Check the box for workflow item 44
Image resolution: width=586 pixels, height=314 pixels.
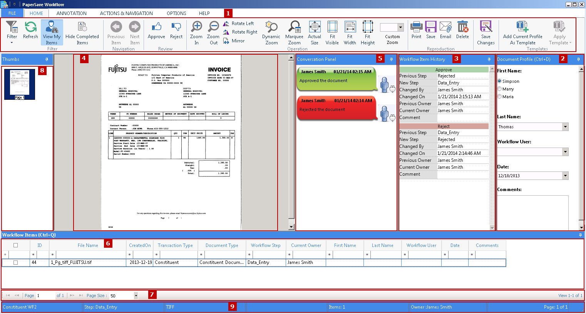point(16,262)
